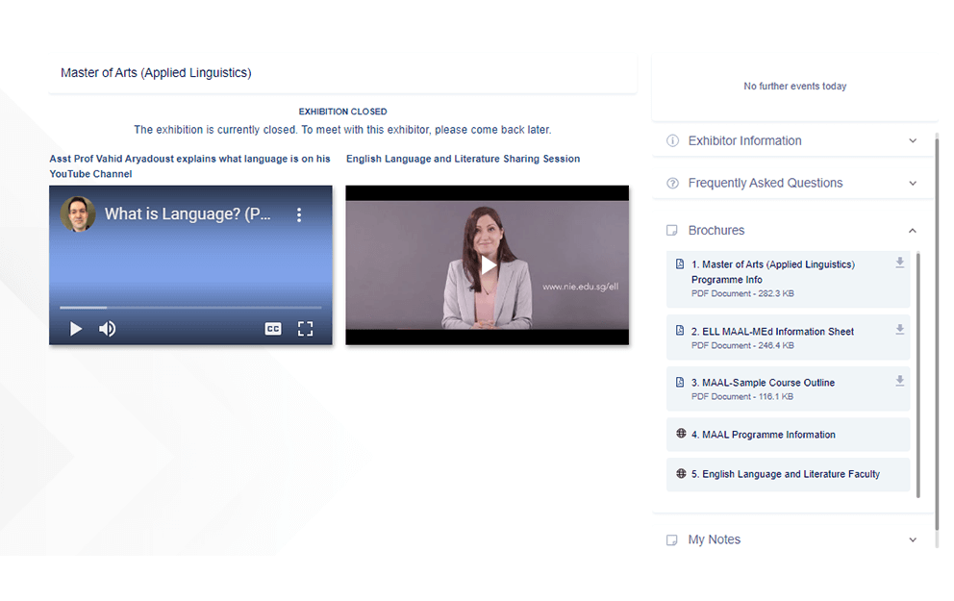Click the Asst Prof Vahid Aryadoust caption
Image resolution: width=954 pixels, height=601 pixels.
pos(189,166)
